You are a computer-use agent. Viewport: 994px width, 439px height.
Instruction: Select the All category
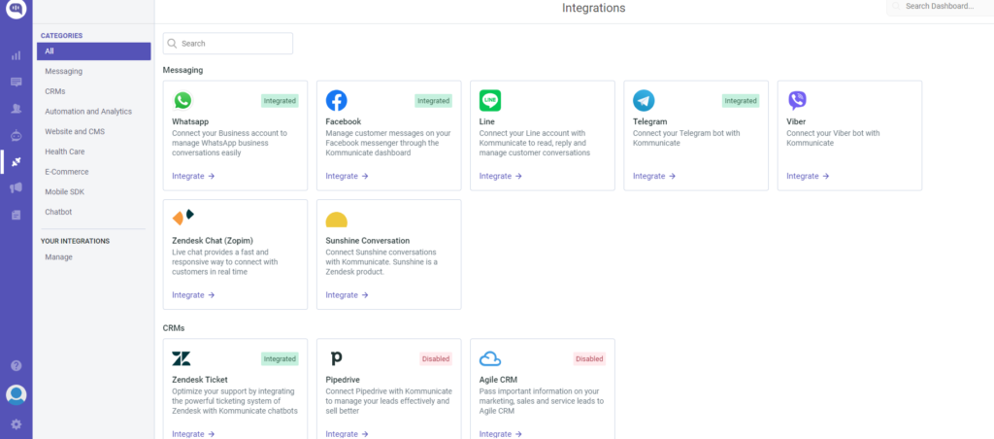[x=94, y=51]
